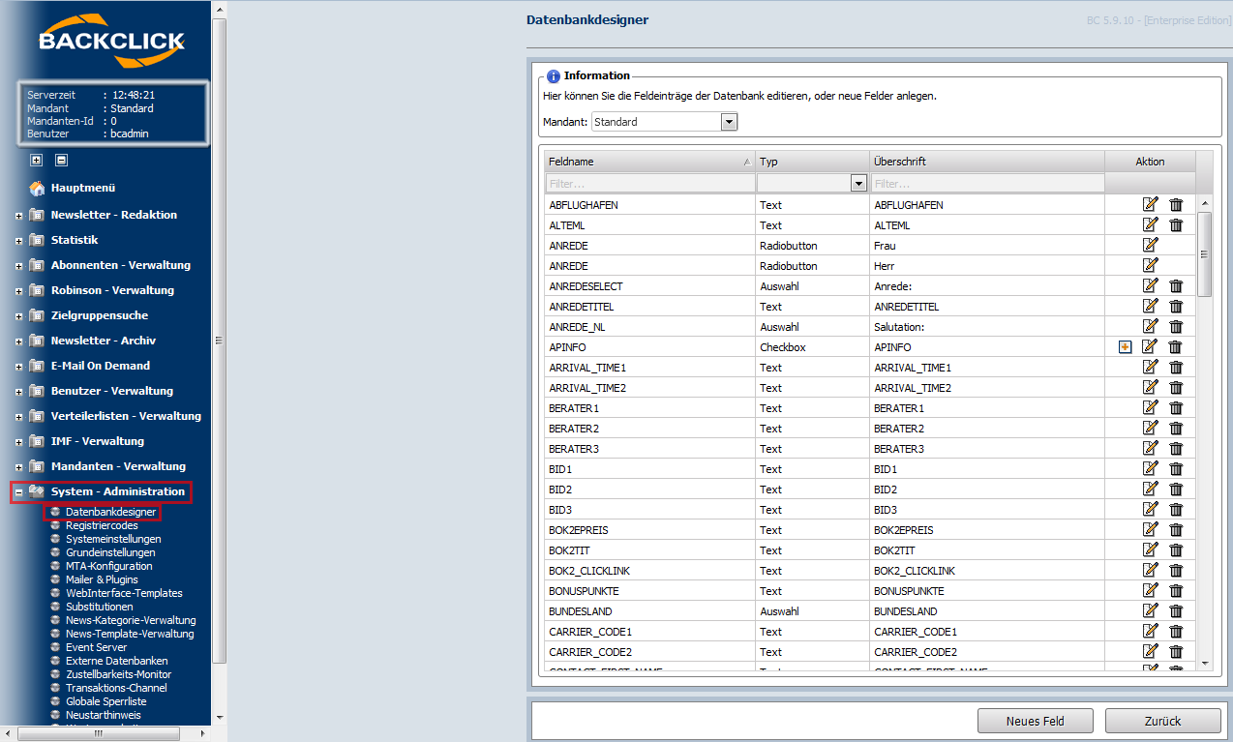Expand Robinson - Verwaltung menu
The width and height of the screenshot is (1233, 742).
18,290
